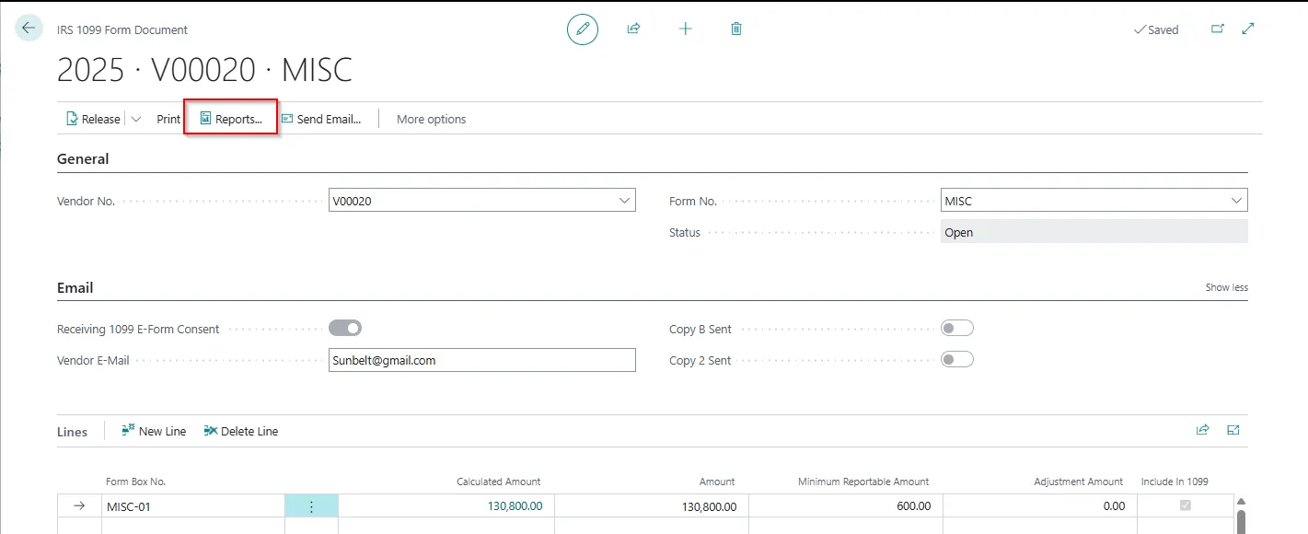Click the trash delete icon

[736, 29]
